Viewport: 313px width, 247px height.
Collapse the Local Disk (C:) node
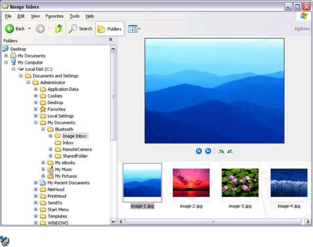pyautogui.click(x=13, y=69)
